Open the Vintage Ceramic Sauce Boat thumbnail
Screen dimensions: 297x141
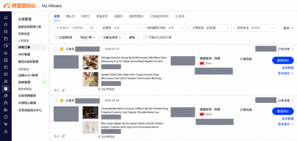(x=90, y=62)
